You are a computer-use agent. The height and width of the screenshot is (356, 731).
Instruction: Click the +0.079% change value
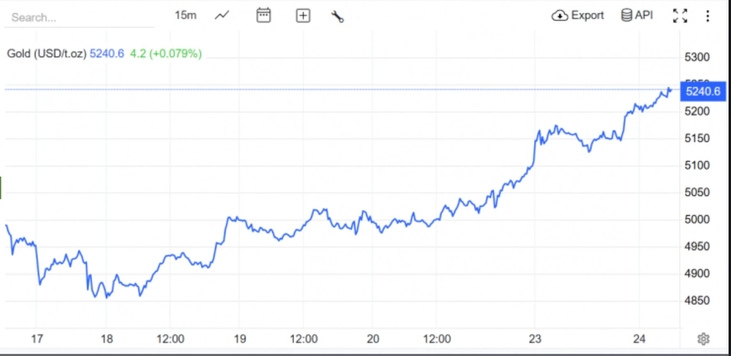pyautogui.click(x=175, y=53)
